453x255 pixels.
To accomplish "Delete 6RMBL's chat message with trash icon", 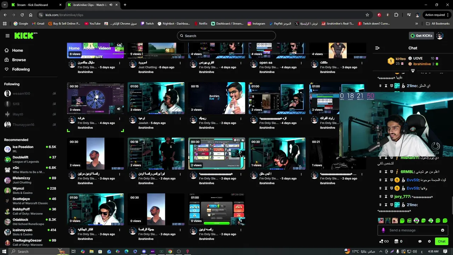I will click(380, 172).
